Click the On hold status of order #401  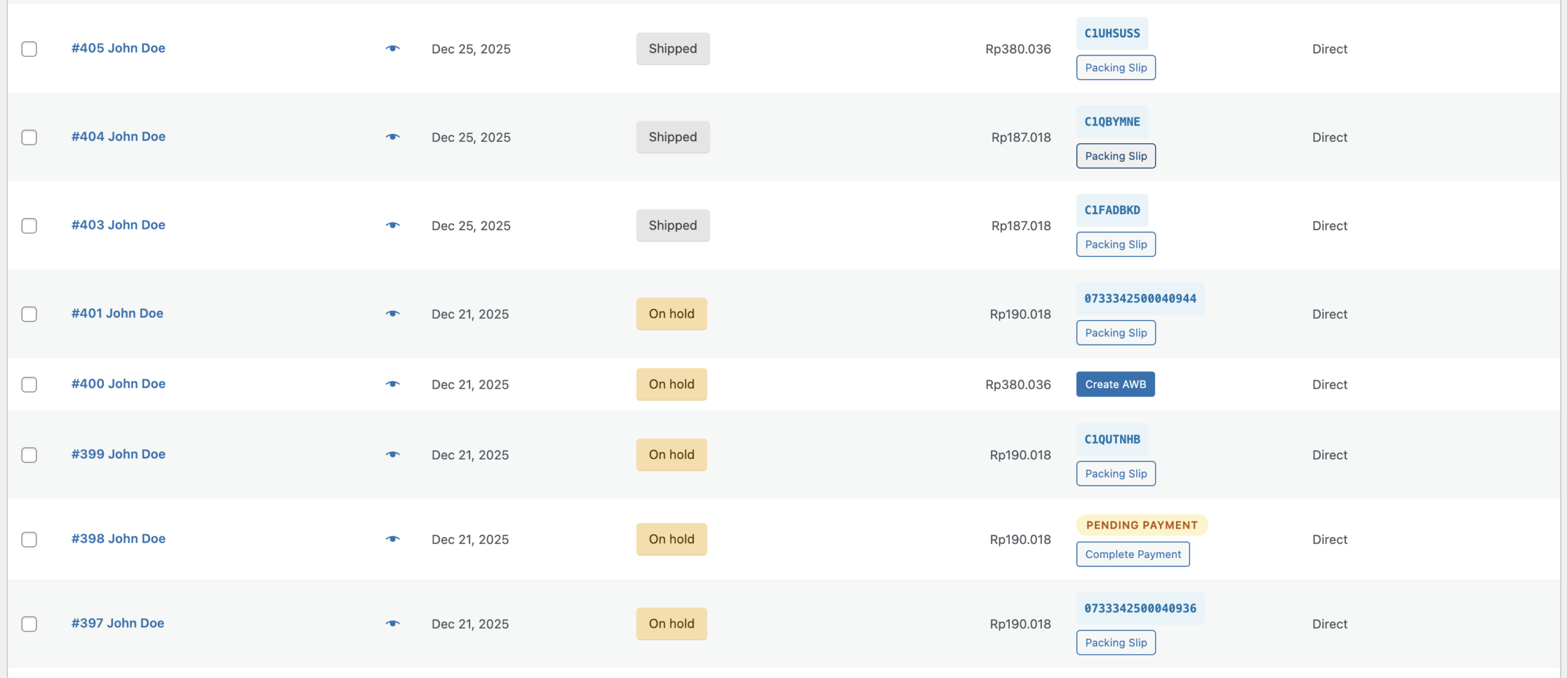click(671, 314)
